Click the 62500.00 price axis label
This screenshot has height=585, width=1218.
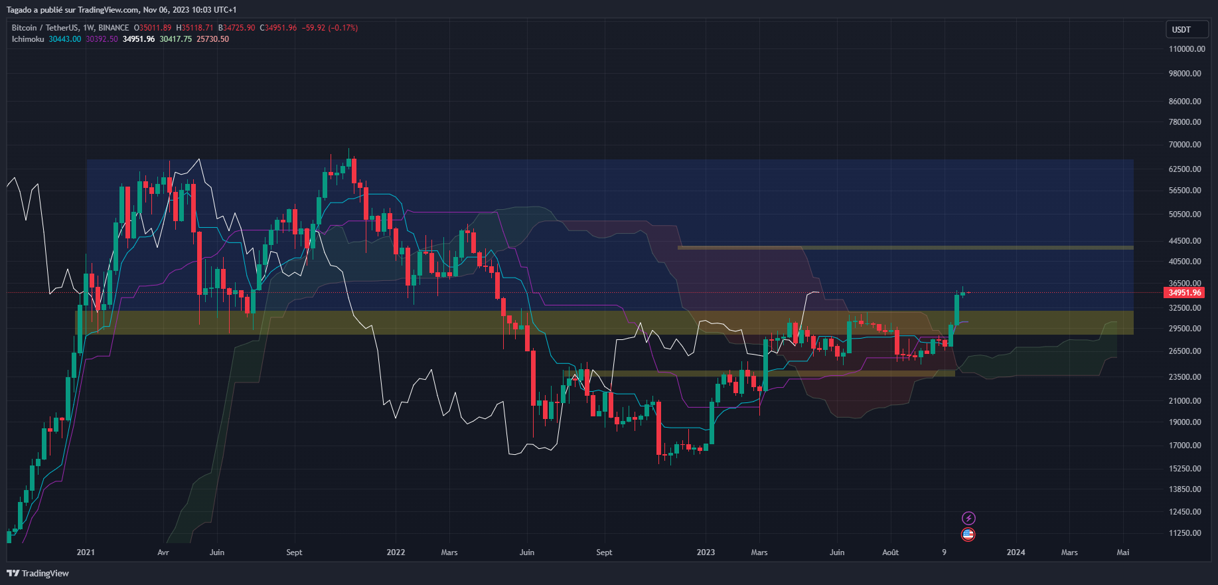click(x=1185, y=169)
